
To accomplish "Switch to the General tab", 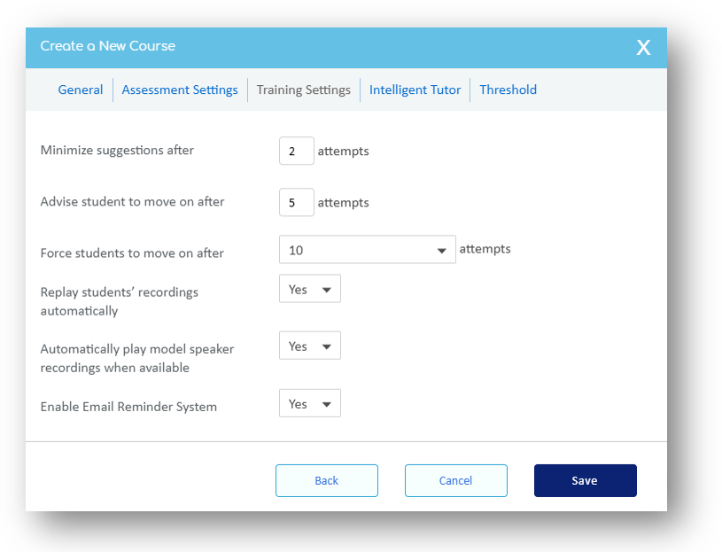I will (x=81, y=89).
